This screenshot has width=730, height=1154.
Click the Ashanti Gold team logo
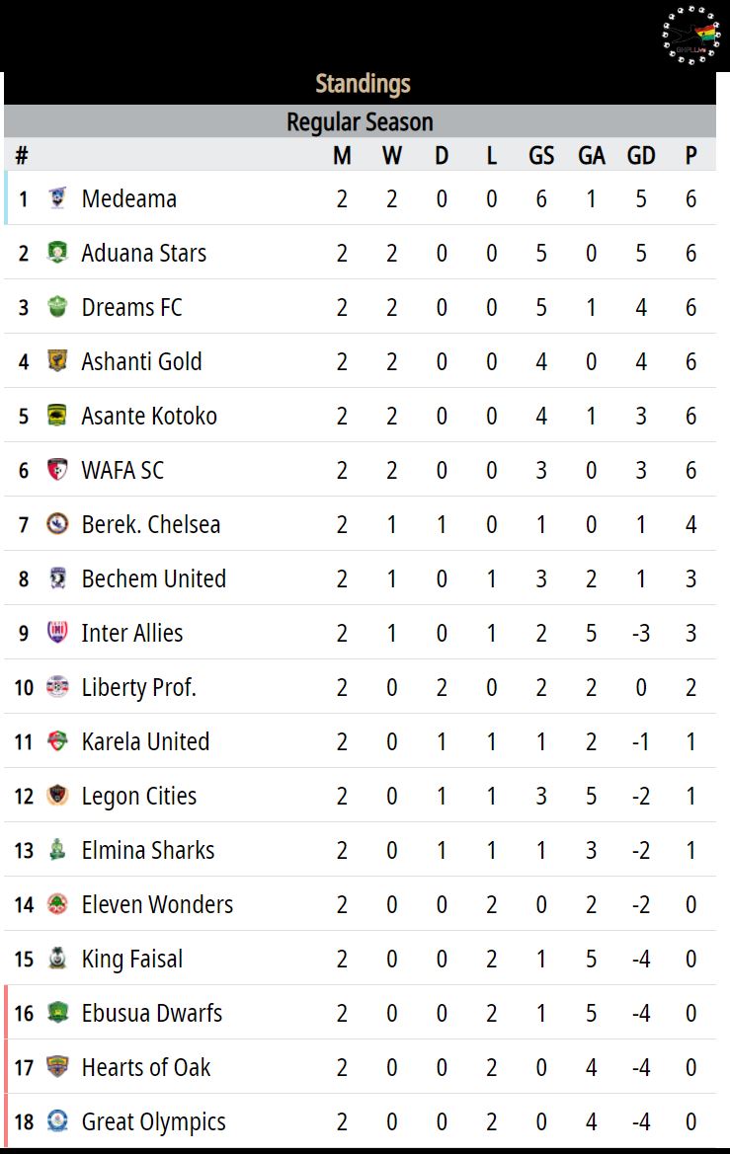(57, 360)
